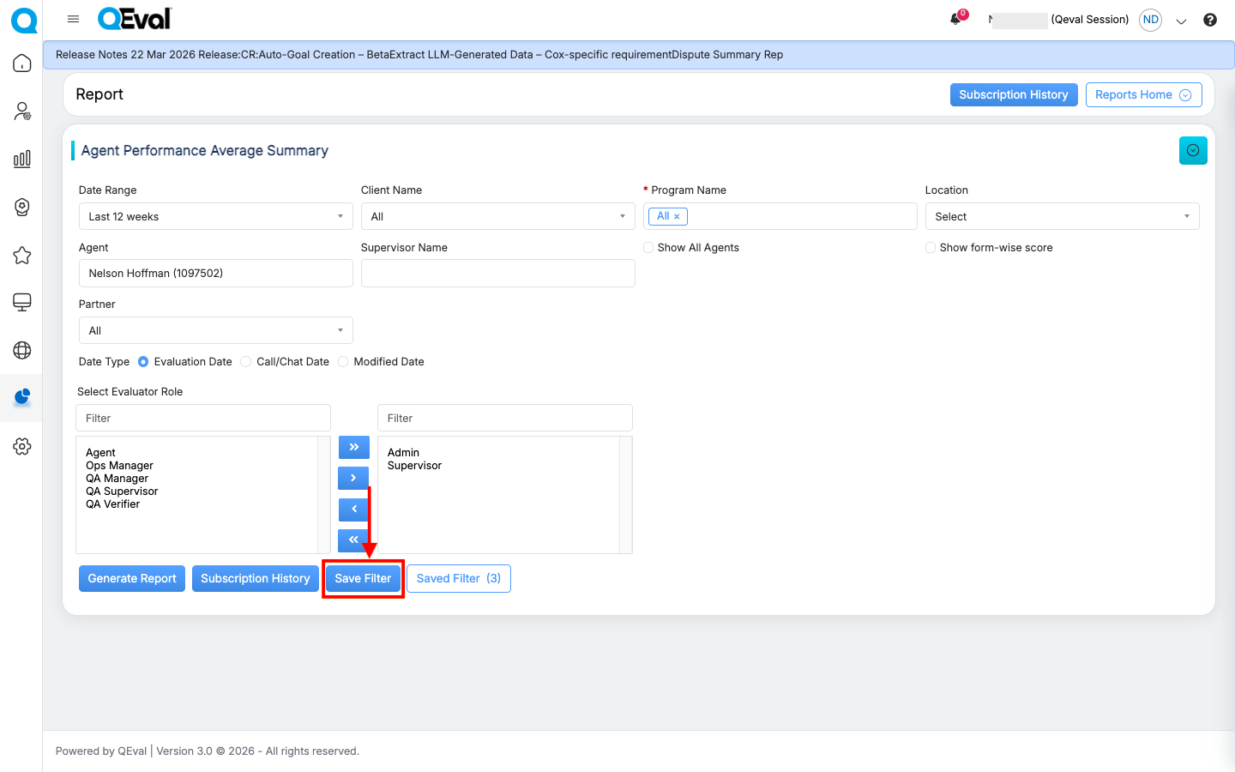The height and width of the screenshot is (772, 1235).
Task: Click the Generate Report button
Action: (132, 578)
